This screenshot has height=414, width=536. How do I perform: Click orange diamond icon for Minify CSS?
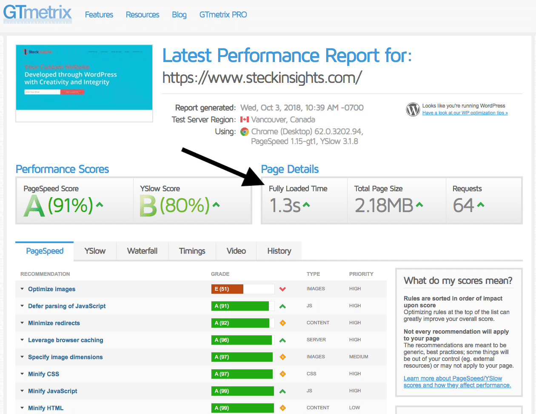pos(282,374)
